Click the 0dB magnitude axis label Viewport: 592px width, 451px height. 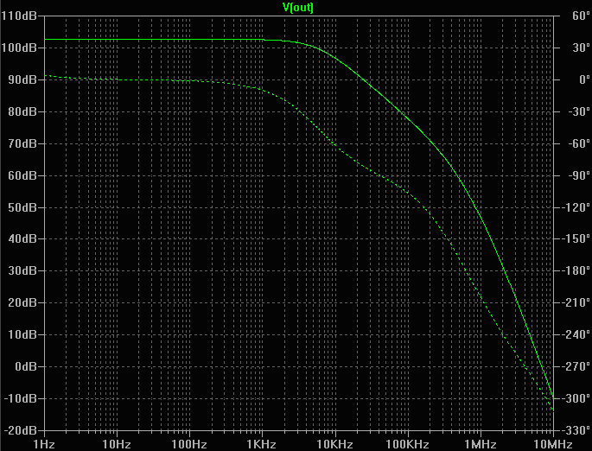[x=26, y=366]
